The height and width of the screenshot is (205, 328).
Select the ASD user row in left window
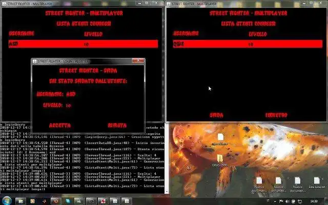83,44
